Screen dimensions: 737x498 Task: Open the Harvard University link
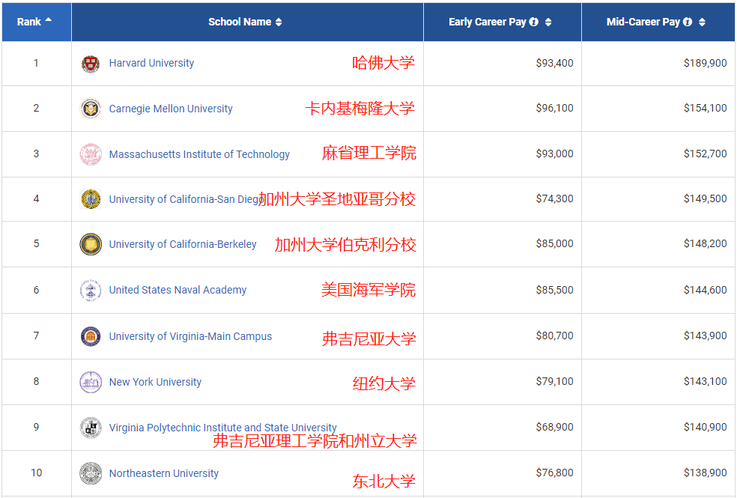pos(151,64)
